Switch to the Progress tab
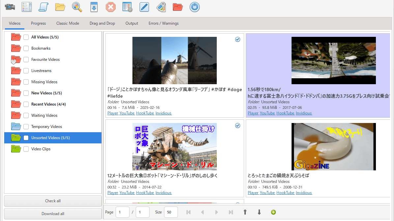Image resolution: width=394 pixels, height=221 pixels. point(38,23)
